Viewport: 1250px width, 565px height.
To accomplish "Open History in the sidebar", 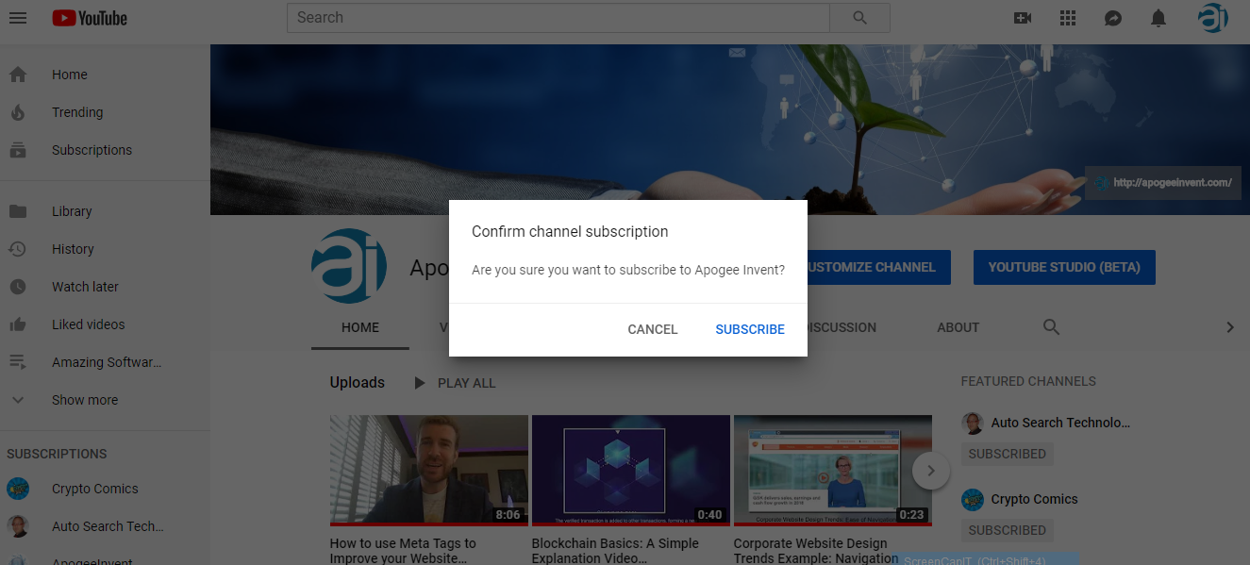I will tap(73, 249).
